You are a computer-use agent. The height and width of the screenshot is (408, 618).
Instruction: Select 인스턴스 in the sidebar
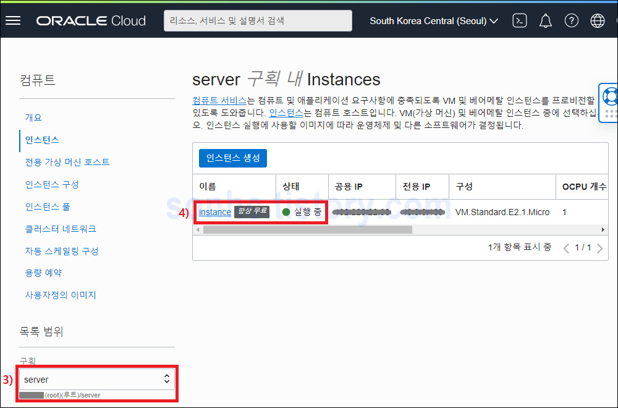point(42,140)
